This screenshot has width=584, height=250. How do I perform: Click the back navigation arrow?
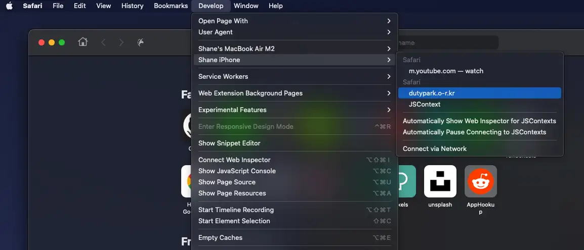(x=104, y=42)
